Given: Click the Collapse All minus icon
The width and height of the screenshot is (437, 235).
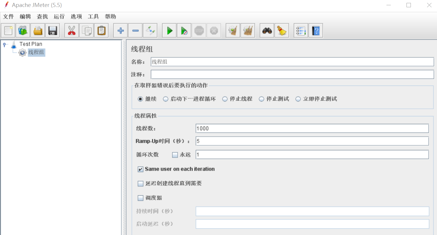Looking at the screenshot, I should coord(135,30).
